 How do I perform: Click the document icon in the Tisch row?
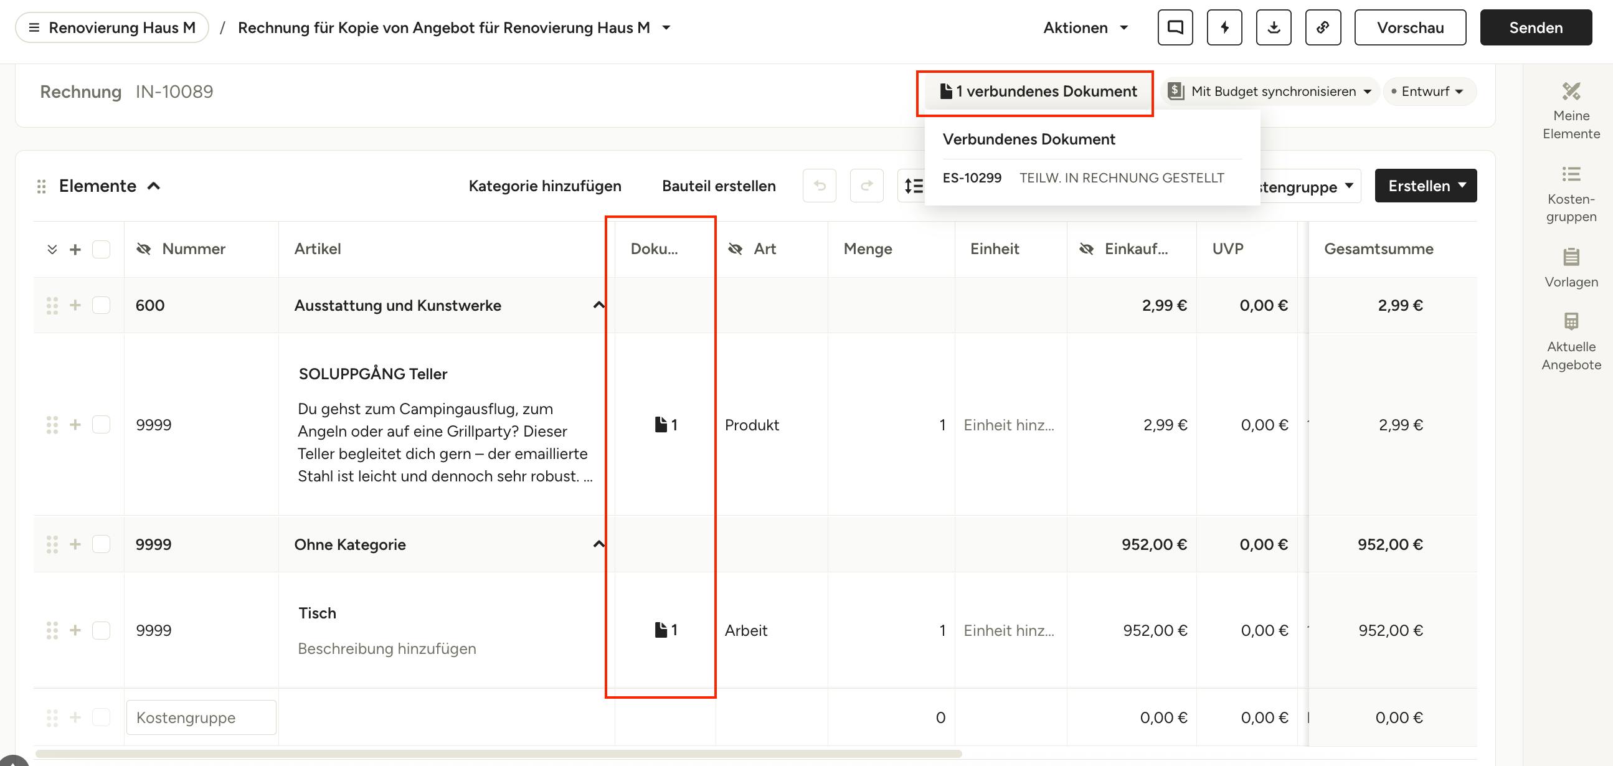click(666, 630)
